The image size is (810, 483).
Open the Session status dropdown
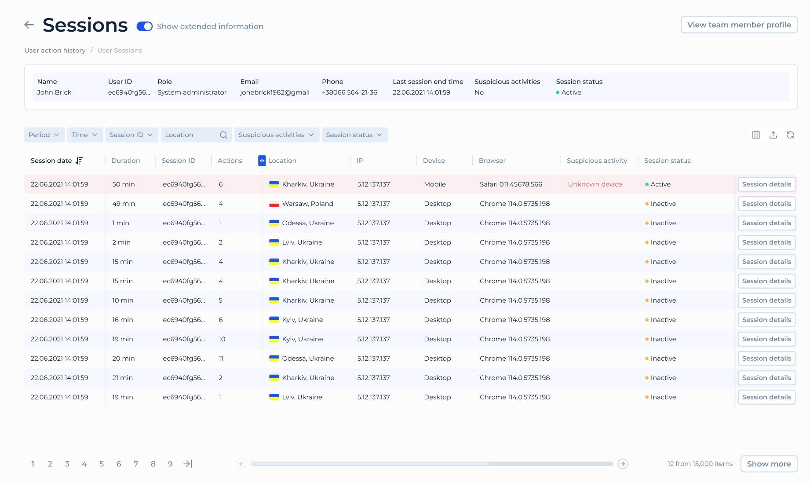tap(354, 135)
